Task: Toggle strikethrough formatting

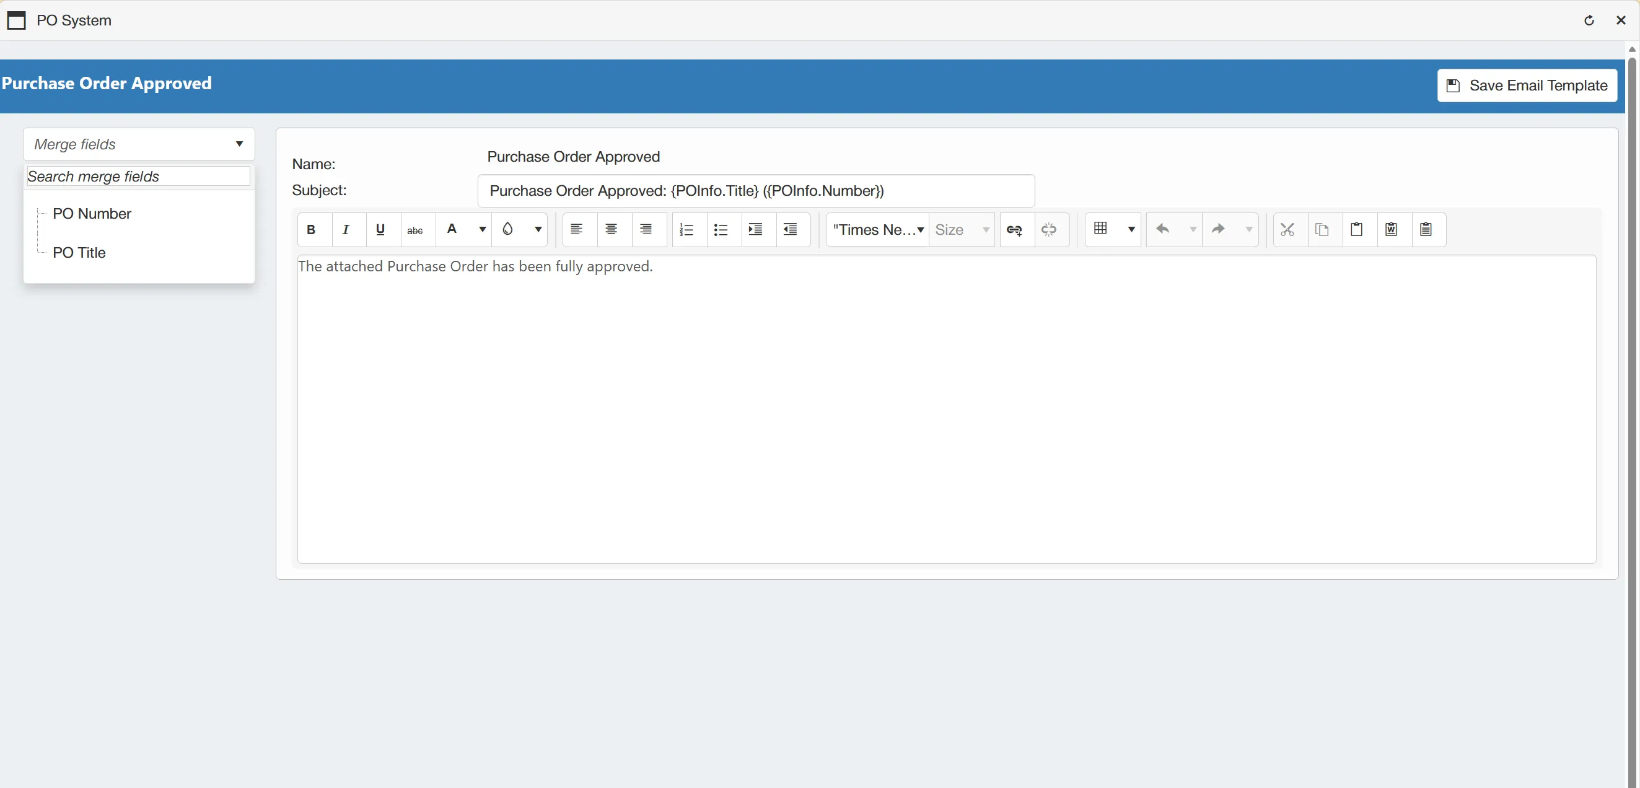Action: [x=415, y=230]
